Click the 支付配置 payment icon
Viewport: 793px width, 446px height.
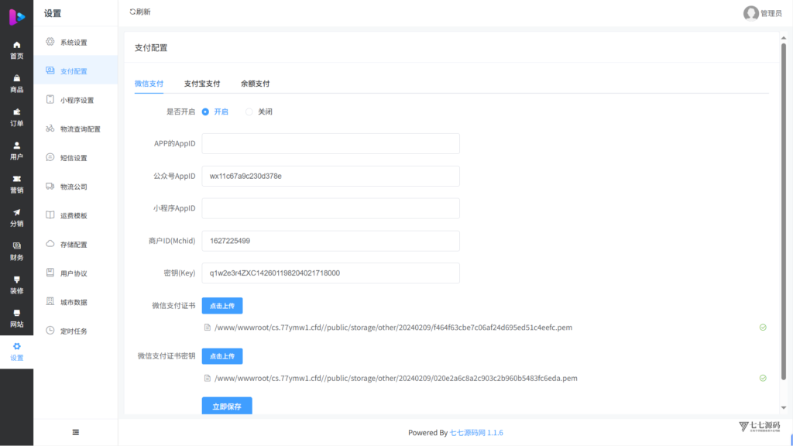[50, 70]
